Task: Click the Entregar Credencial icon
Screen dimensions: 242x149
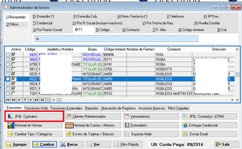Action: [x=185, y=125]
